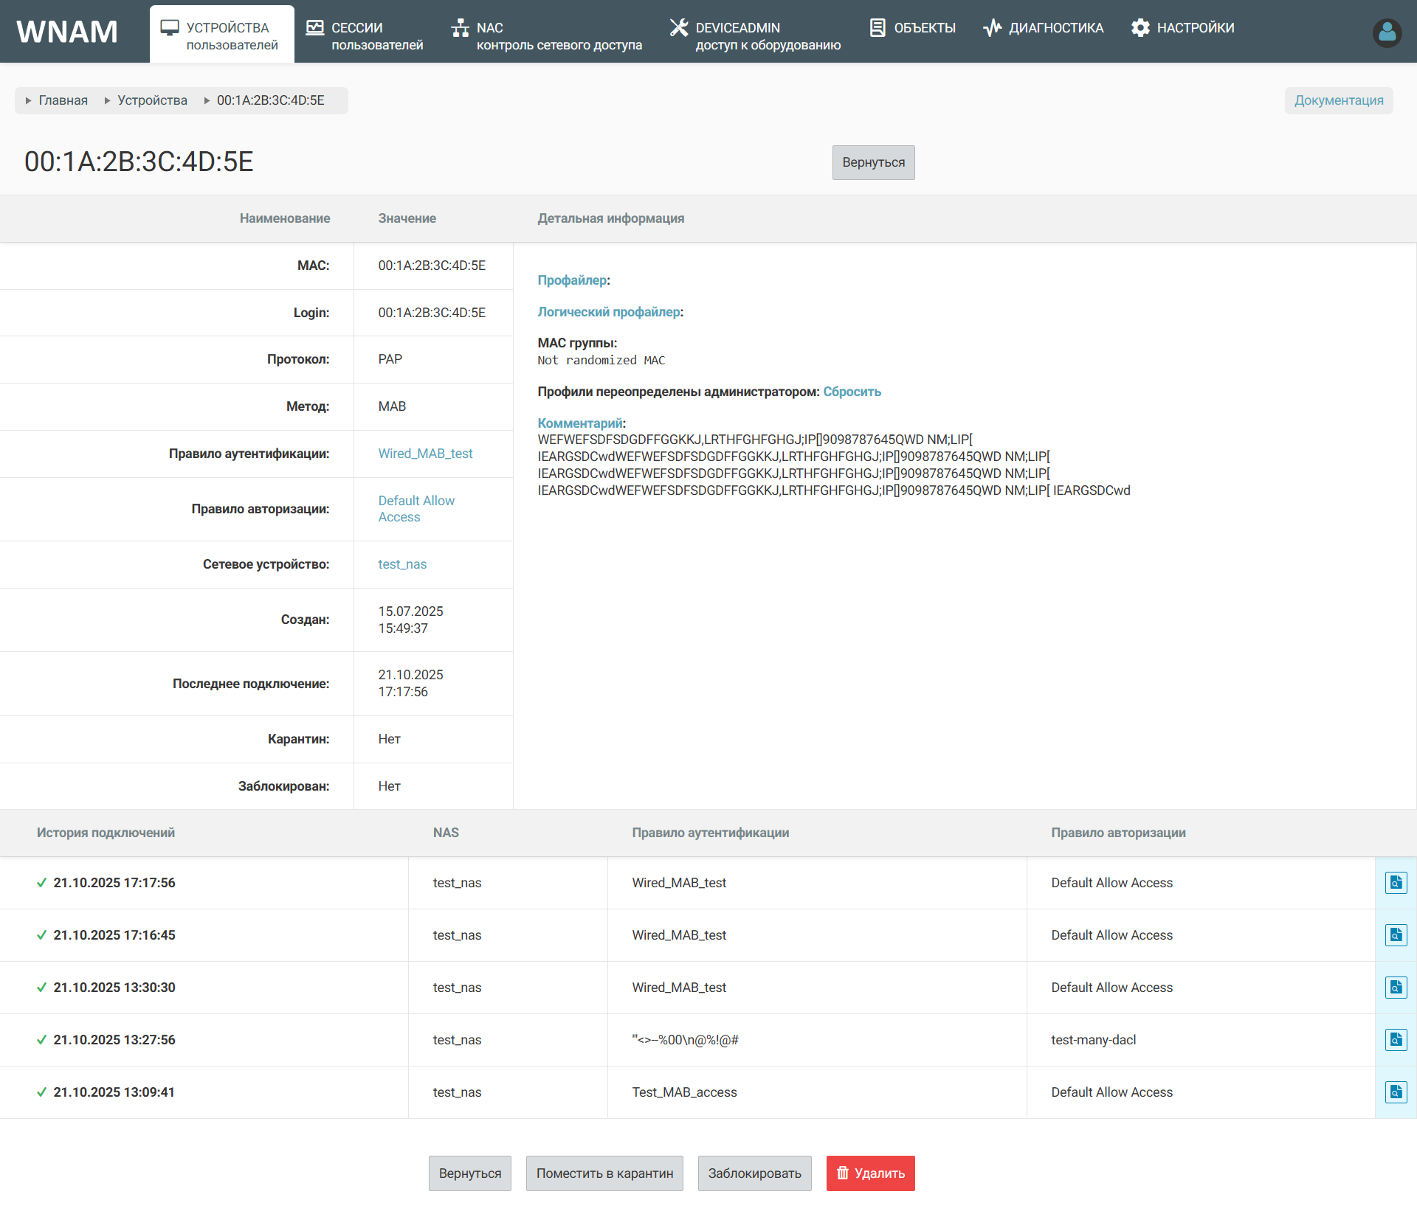Open NAC контроль сетевого доступа menu

546,35
